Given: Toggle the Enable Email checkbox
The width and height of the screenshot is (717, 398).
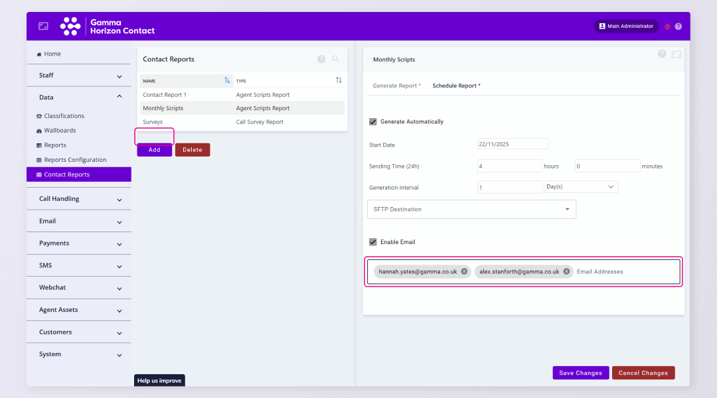Looking at the screenshot, I should pyautogui.click(x=373, y=242).
